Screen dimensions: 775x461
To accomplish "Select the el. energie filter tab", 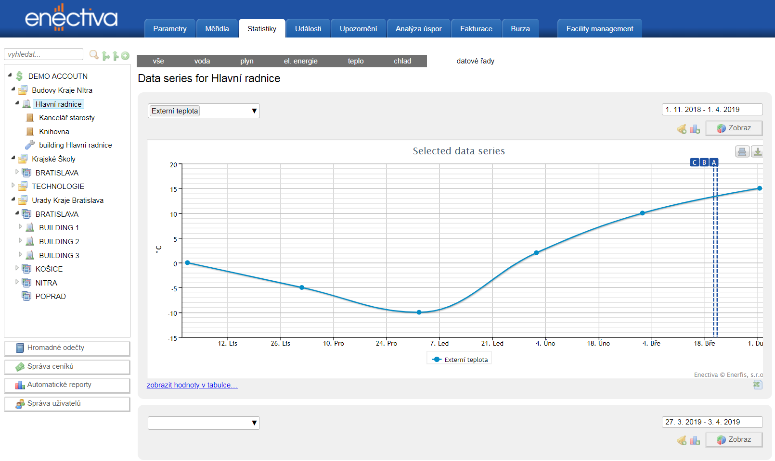I will tap(300, 61).
